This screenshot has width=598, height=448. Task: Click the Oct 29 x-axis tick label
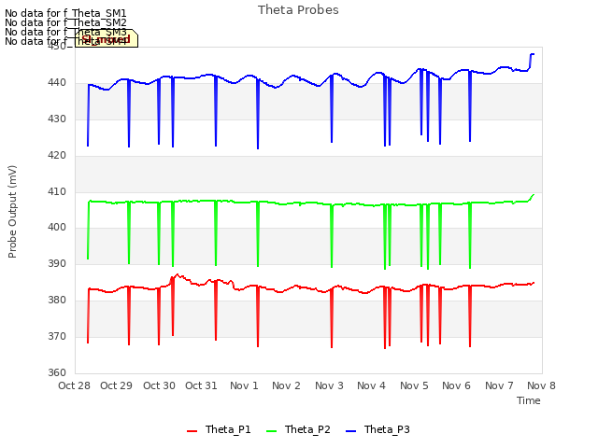coord(116,385)
